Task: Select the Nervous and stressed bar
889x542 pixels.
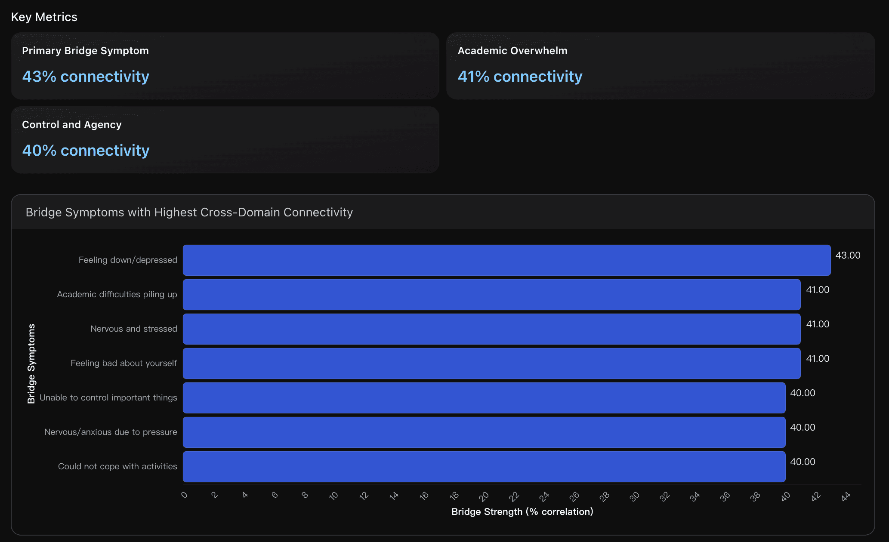Action: tap(491, 329)
